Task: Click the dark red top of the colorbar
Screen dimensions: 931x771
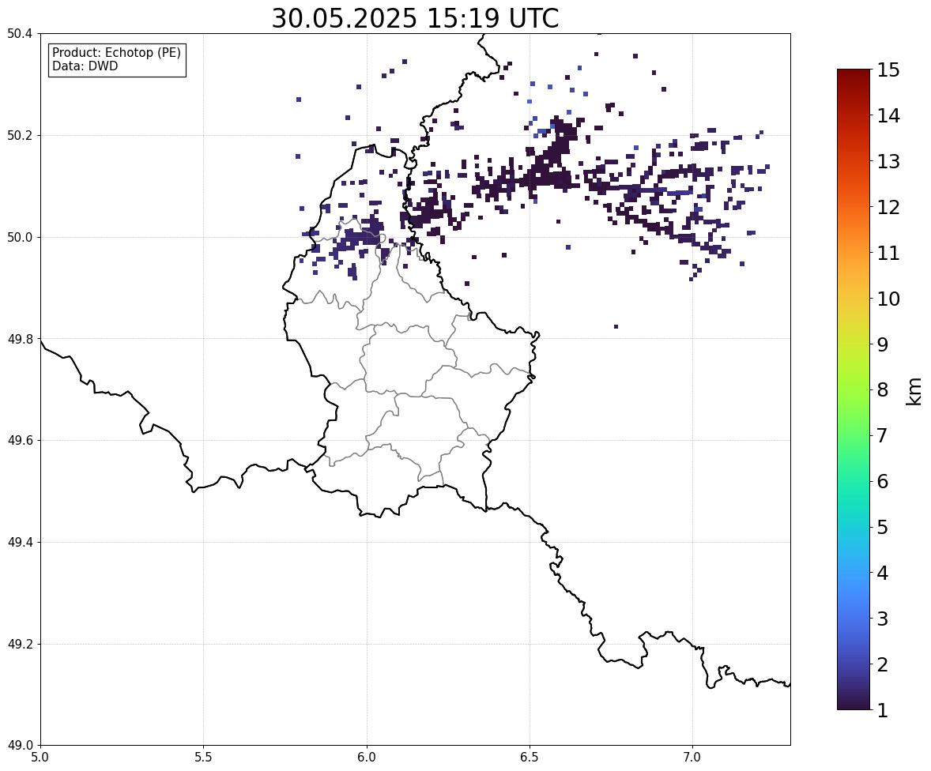Action: click(854, 77)
